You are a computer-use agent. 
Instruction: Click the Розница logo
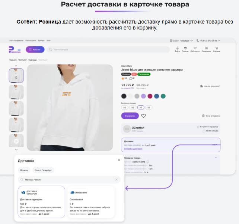pyautogui.click(x=15, y=50)
